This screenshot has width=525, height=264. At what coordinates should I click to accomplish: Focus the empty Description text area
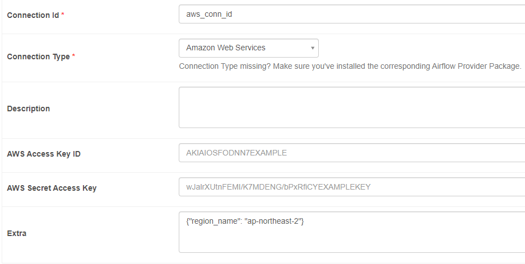(x=352, y=107)
